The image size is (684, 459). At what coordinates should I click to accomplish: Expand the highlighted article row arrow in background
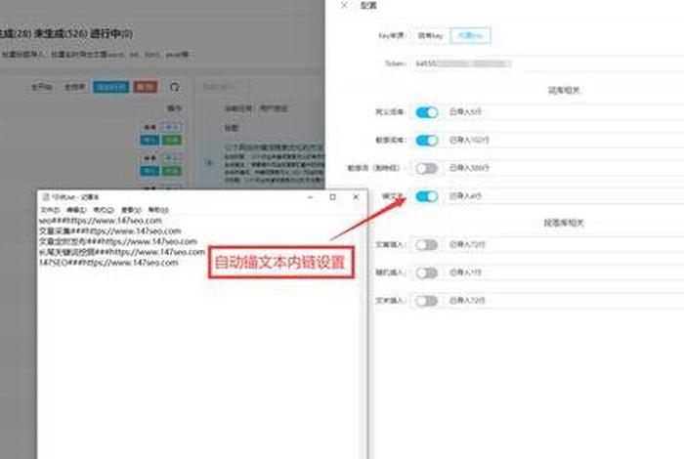[x=209, y=163]
